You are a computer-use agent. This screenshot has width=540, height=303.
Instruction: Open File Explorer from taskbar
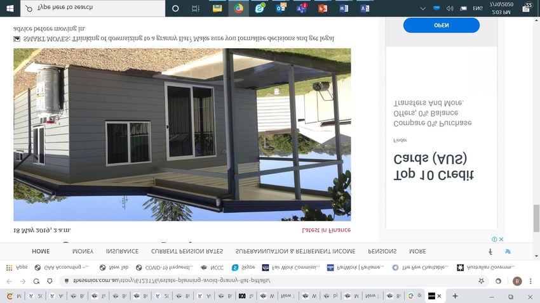pos(217,8)
